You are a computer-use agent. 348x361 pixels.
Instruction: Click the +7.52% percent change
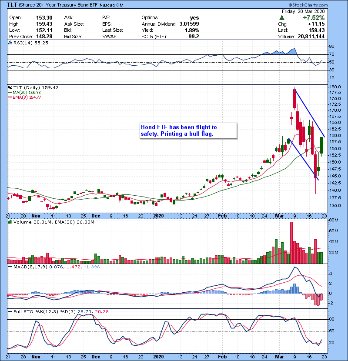[x=314, y=18]
